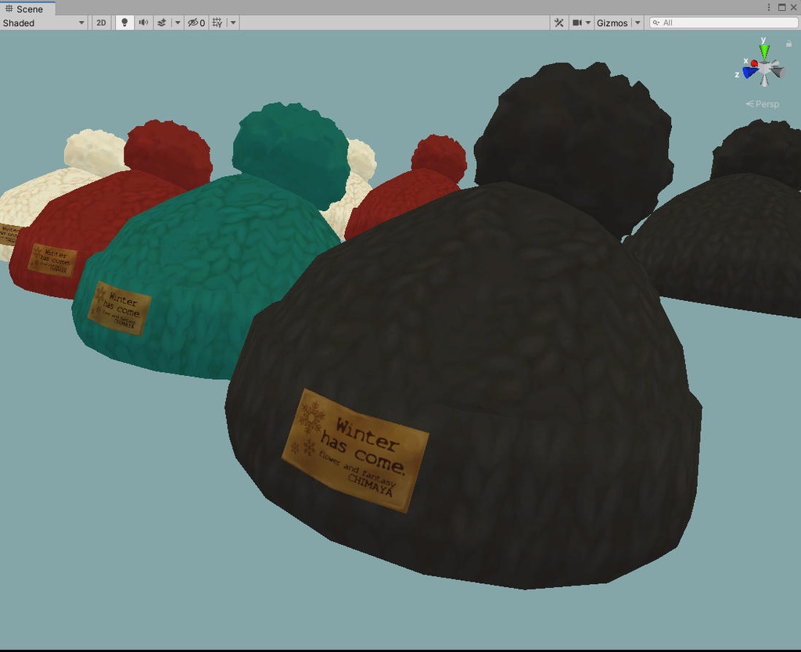Image resolution: width=801 pixels, height=652 pixels.
Task: Click the Gizmos button label
Action: tap(612, 23)
